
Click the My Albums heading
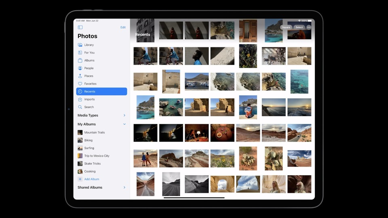pos(86,124)
